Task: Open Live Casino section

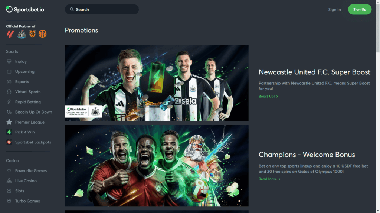Action: pos(26,181)
